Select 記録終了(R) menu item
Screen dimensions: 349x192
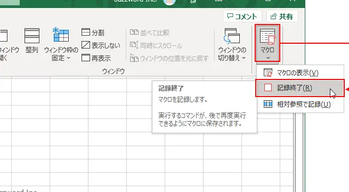pos(300,88)
